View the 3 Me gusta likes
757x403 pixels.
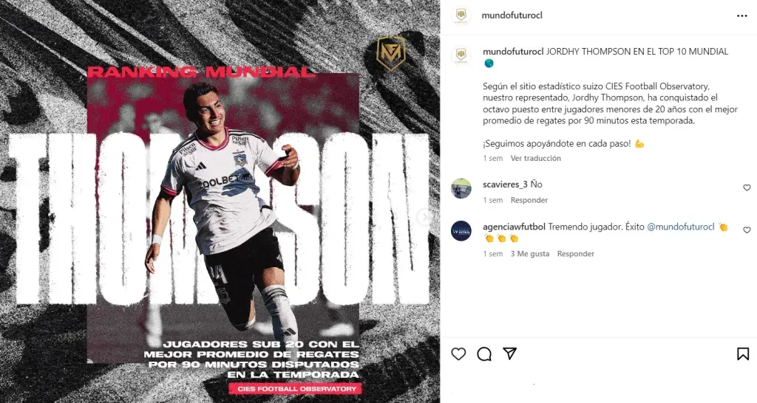tap(530, 254)
